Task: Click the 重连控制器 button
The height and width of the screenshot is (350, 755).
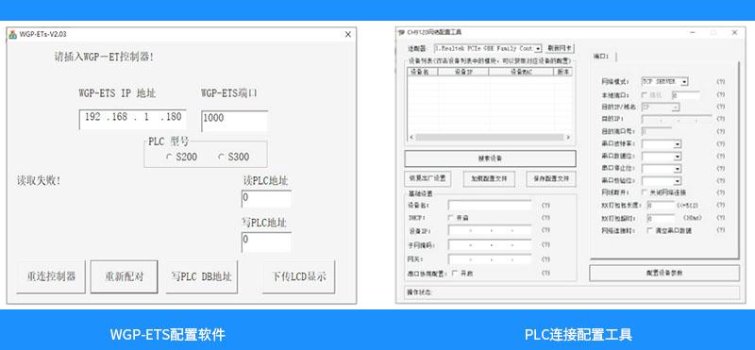Action: point(51,276)
